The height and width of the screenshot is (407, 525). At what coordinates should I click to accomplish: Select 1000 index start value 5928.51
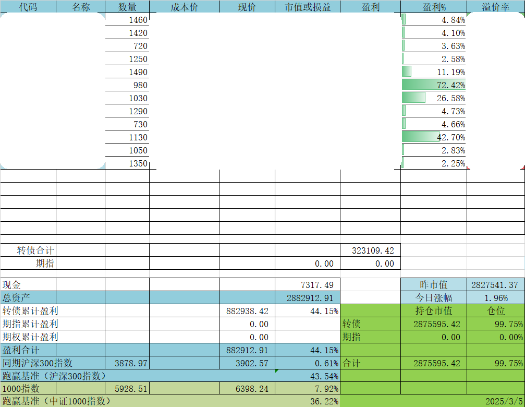tap(127, 388)
